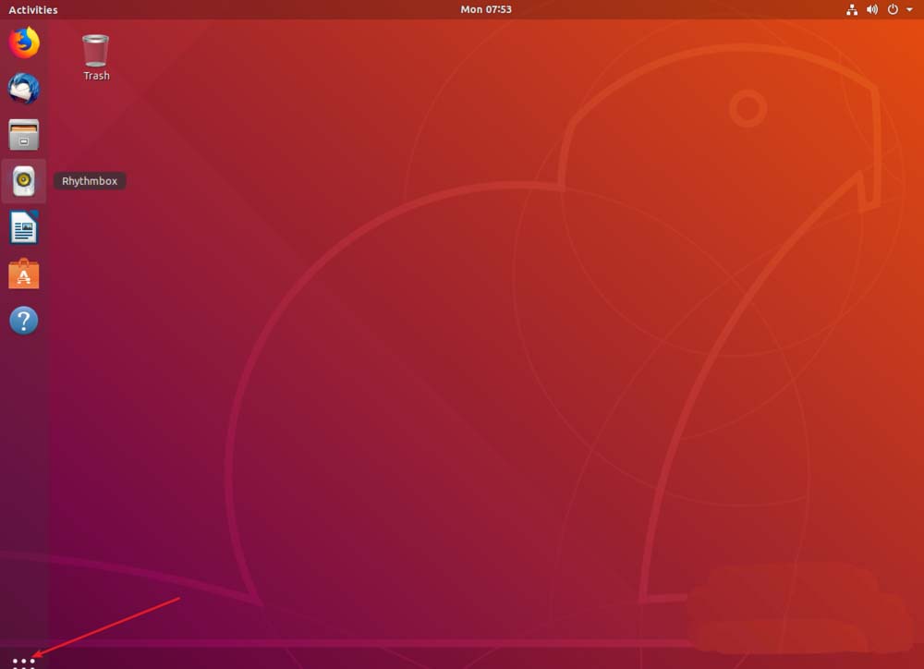Viewport: 924px width, 669px height.
Task: Open the clock showing Mon 07:53
Action: tap(486, 9)
